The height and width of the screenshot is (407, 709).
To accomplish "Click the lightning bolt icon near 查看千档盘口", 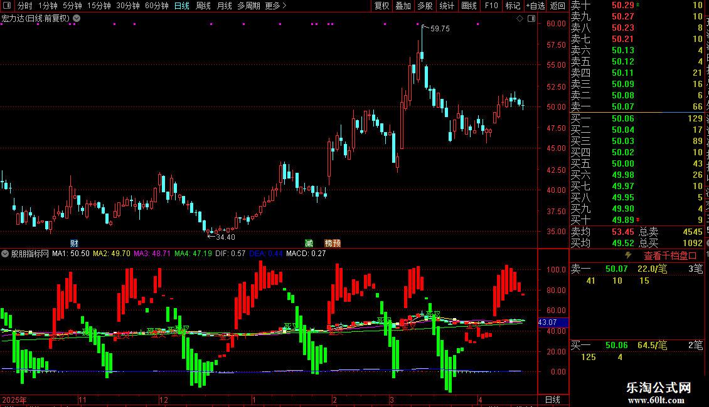I will pos(628,255).
